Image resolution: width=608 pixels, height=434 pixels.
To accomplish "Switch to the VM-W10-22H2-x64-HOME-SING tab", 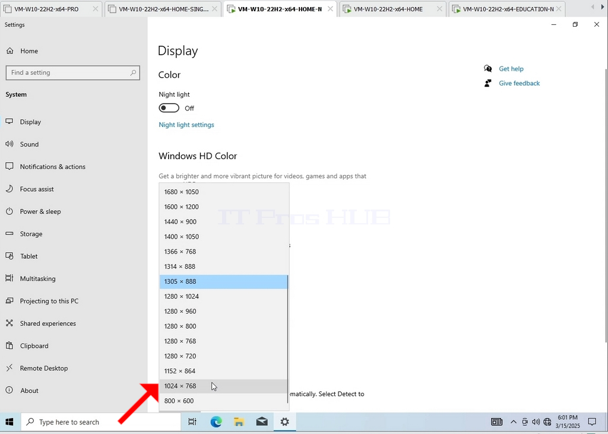I will 163,9.
